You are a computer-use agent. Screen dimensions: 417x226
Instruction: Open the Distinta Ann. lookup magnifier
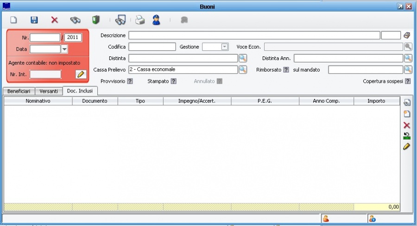click(408, 58)
